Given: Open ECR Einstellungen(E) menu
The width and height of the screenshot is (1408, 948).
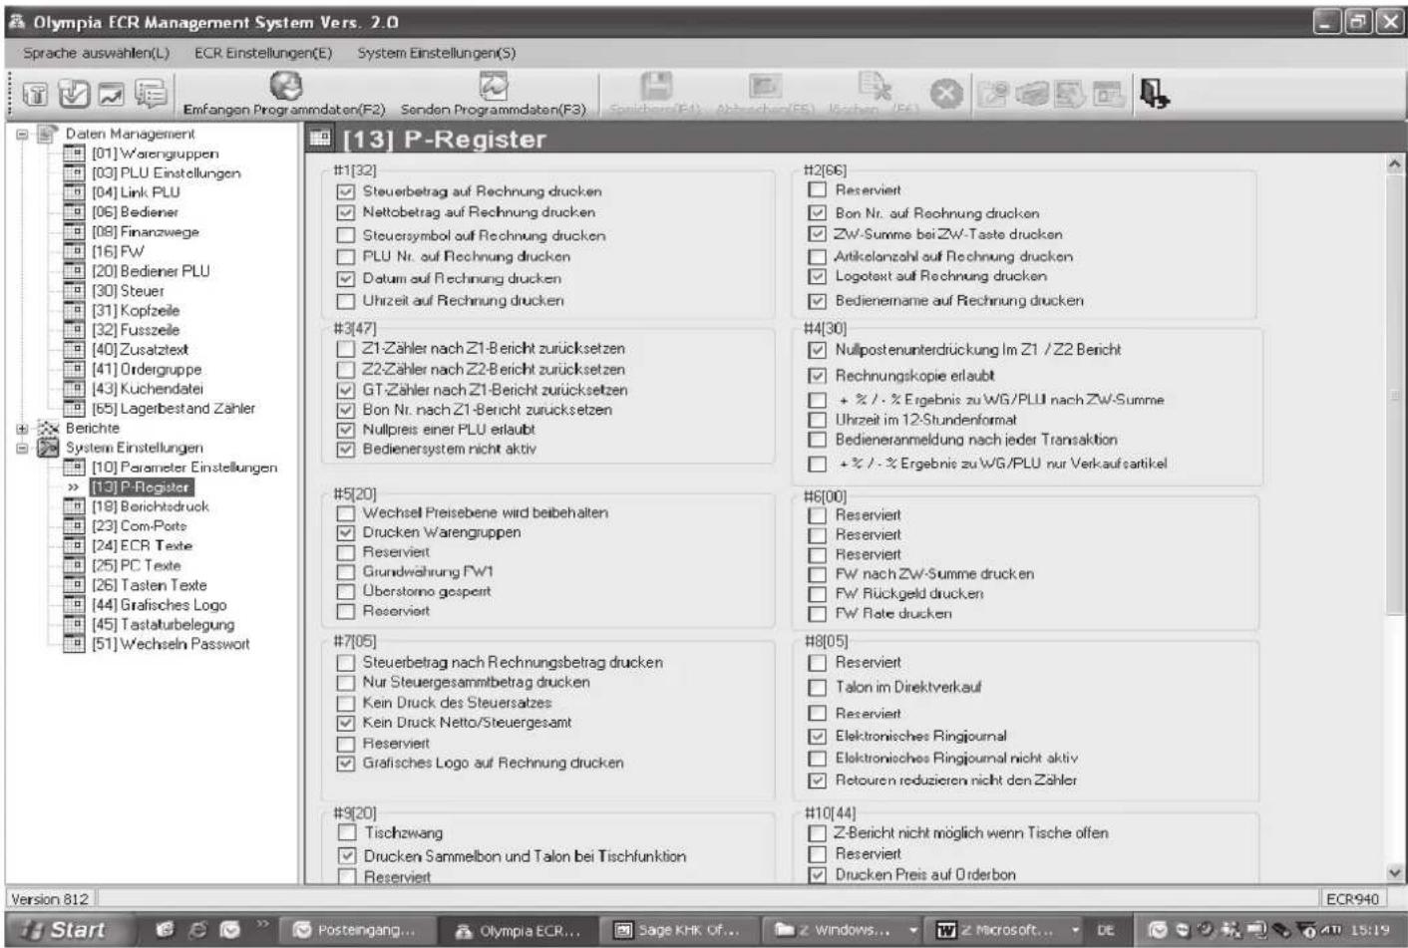Looking at the screenshot, I should click(263, 53).
